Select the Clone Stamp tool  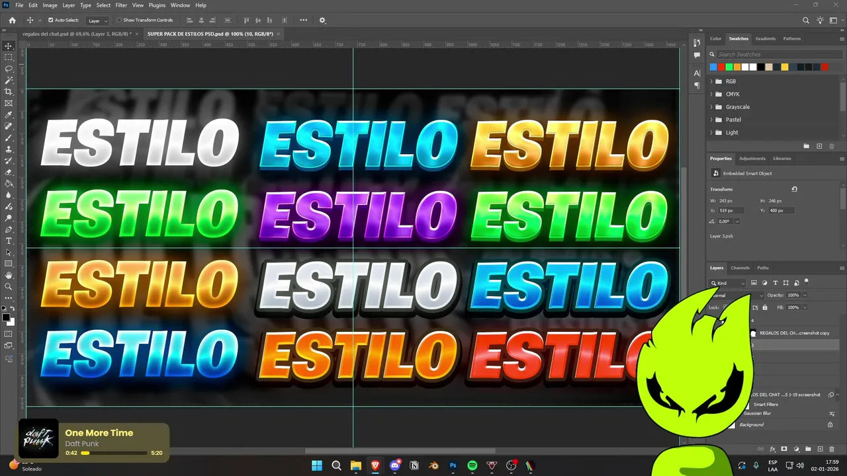[x=9, y=149]
